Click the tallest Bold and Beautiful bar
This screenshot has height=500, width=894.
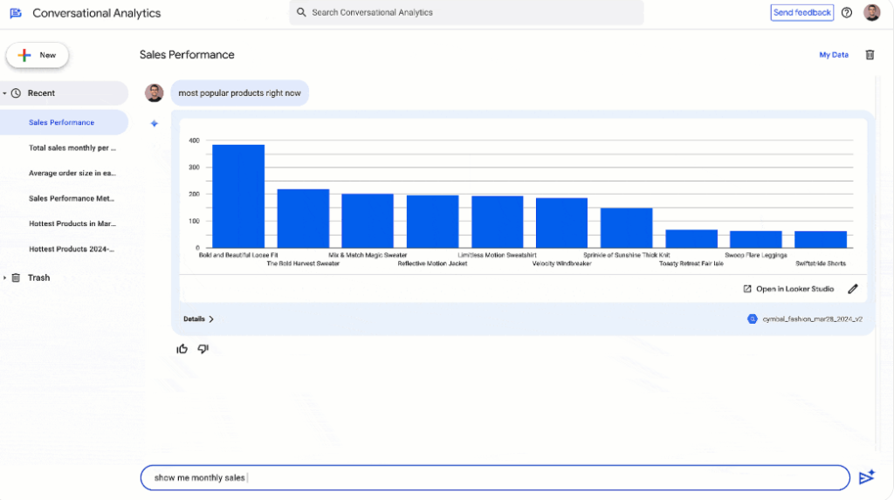(238, 196)
